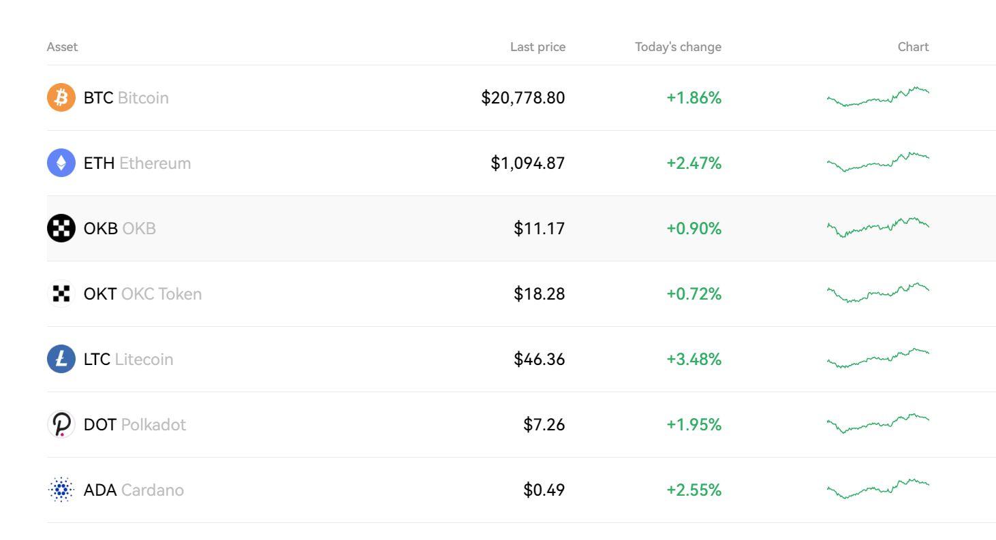The width and height of the screenshot is (996, 540).
Task: Open the BTC Bitcoin asset name
Action: click(126, 97)
